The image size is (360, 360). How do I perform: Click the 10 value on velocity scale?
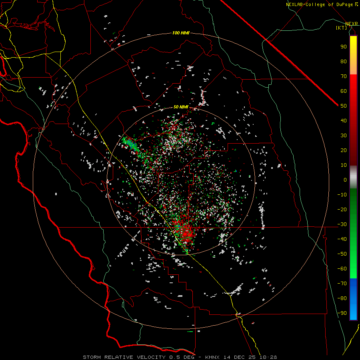pyautogui.click(x=344, y=165)
